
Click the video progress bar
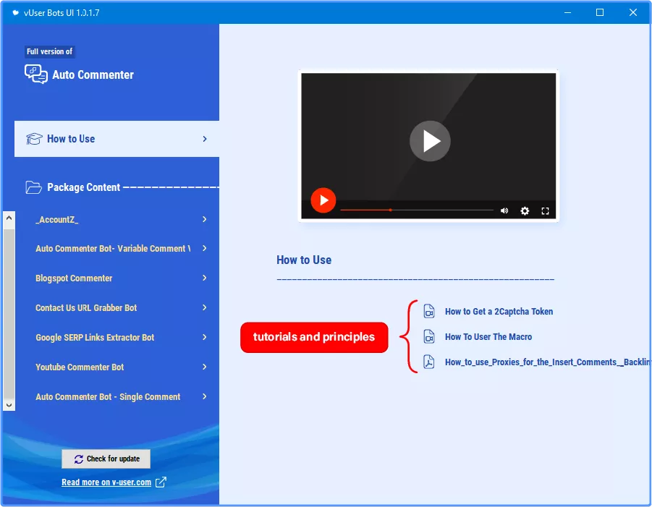(417, 210)
